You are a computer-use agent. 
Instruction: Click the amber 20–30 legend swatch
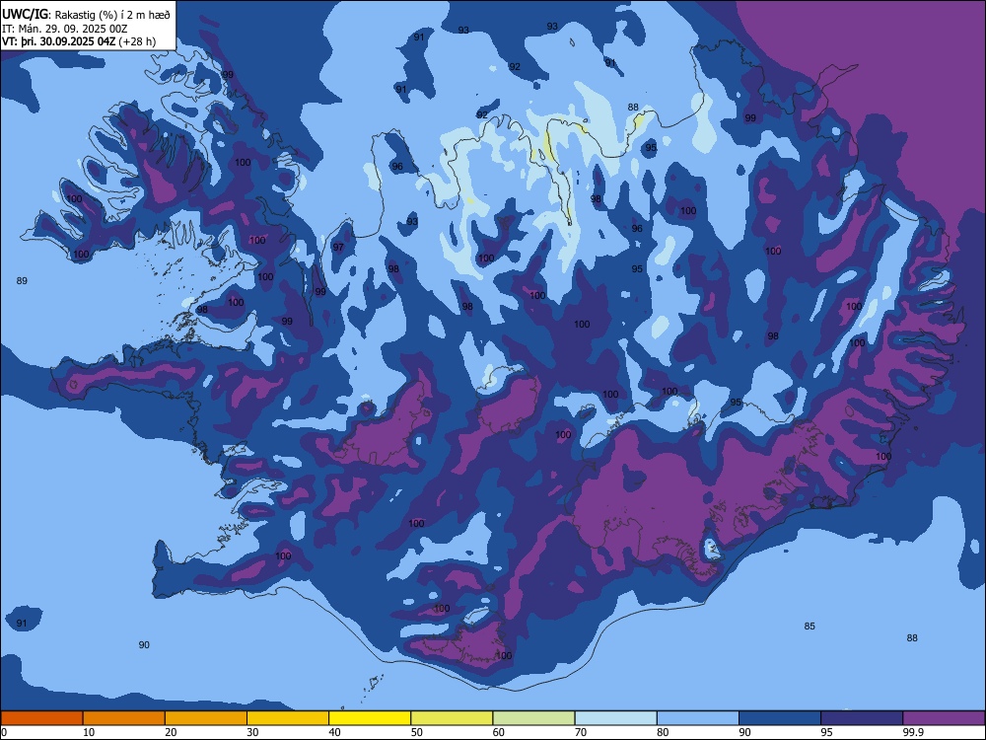pos(206,718)
